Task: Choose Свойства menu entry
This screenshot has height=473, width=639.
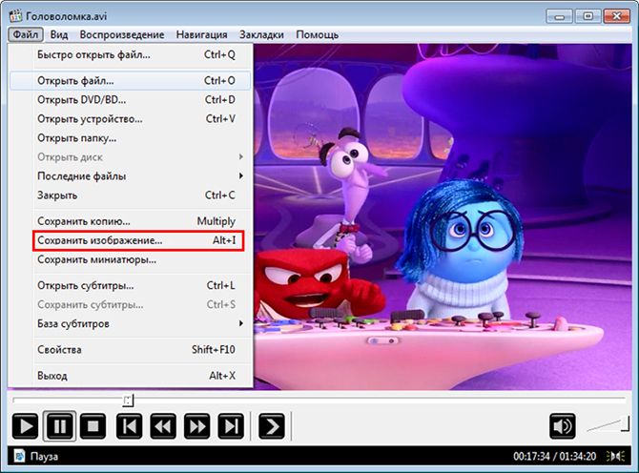Action: click(131, 350)
